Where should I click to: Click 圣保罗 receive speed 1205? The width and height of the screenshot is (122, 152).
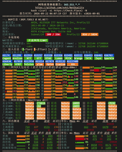tap(108, 148)
